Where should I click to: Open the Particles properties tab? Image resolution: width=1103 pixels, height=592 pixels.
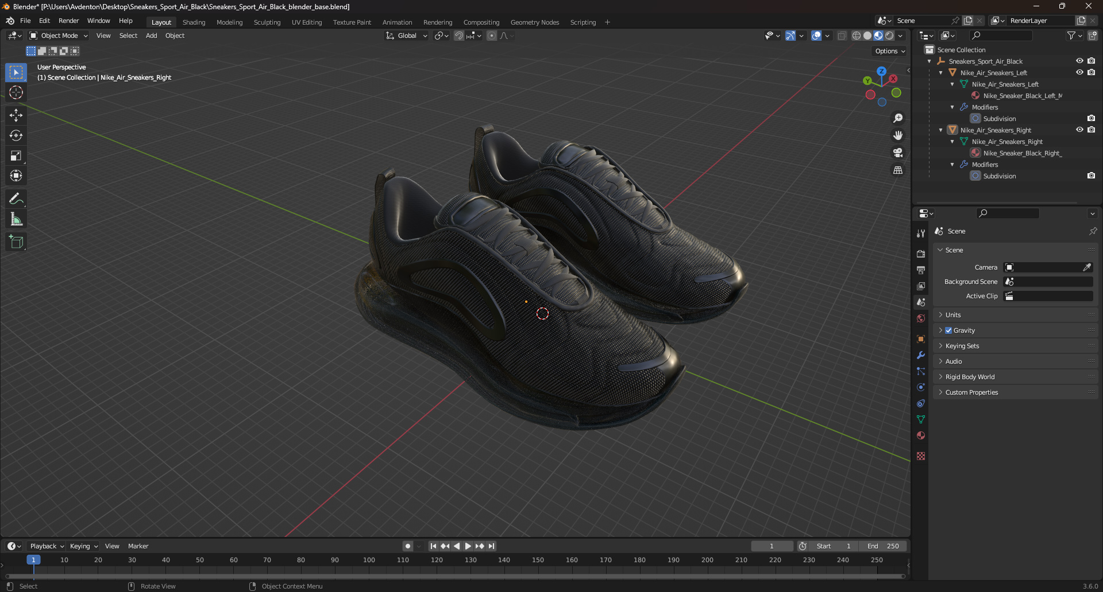click(x=921, y=371)
